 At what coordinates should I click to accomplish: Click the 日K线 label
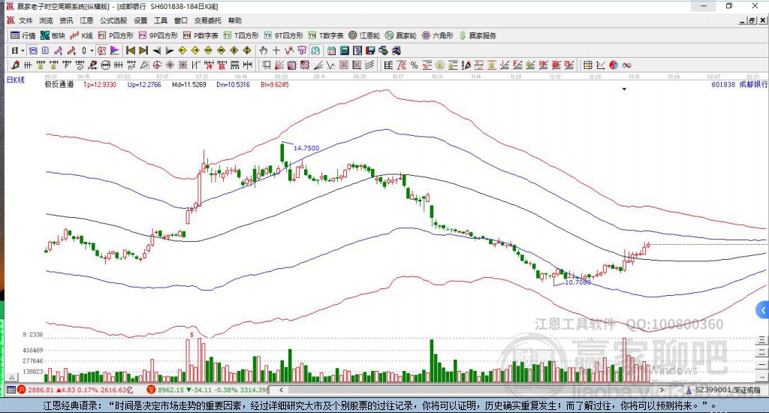point(15,80)
